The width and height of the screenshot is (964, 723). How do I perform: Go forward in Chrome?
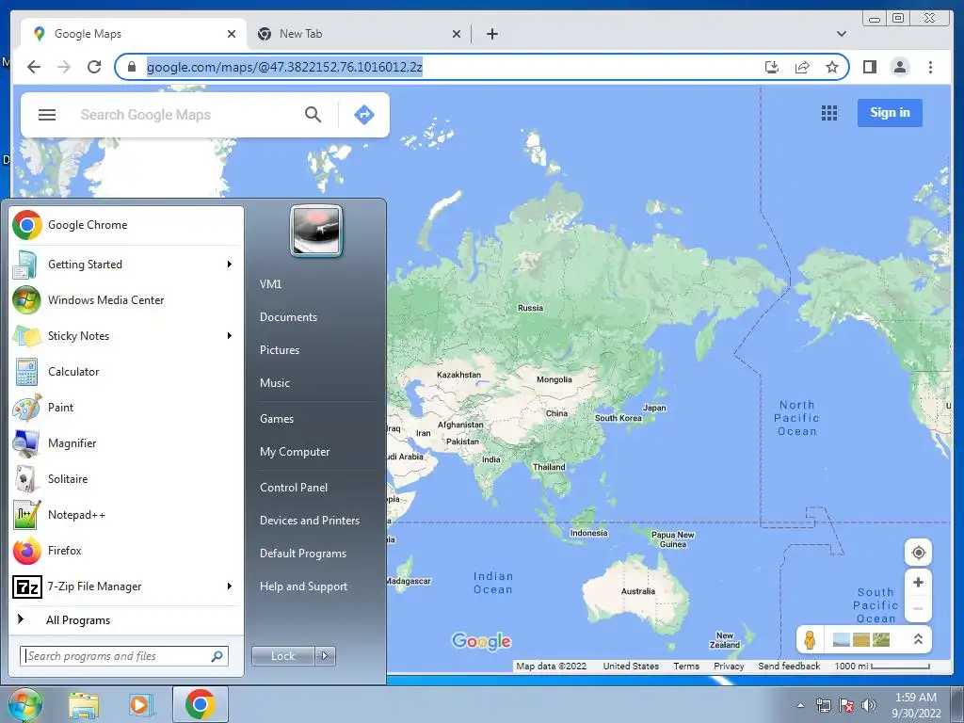(x=64, y=67)
